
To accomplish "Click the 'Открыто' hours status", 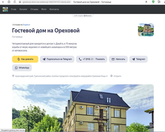I will [x=117, y=76].
